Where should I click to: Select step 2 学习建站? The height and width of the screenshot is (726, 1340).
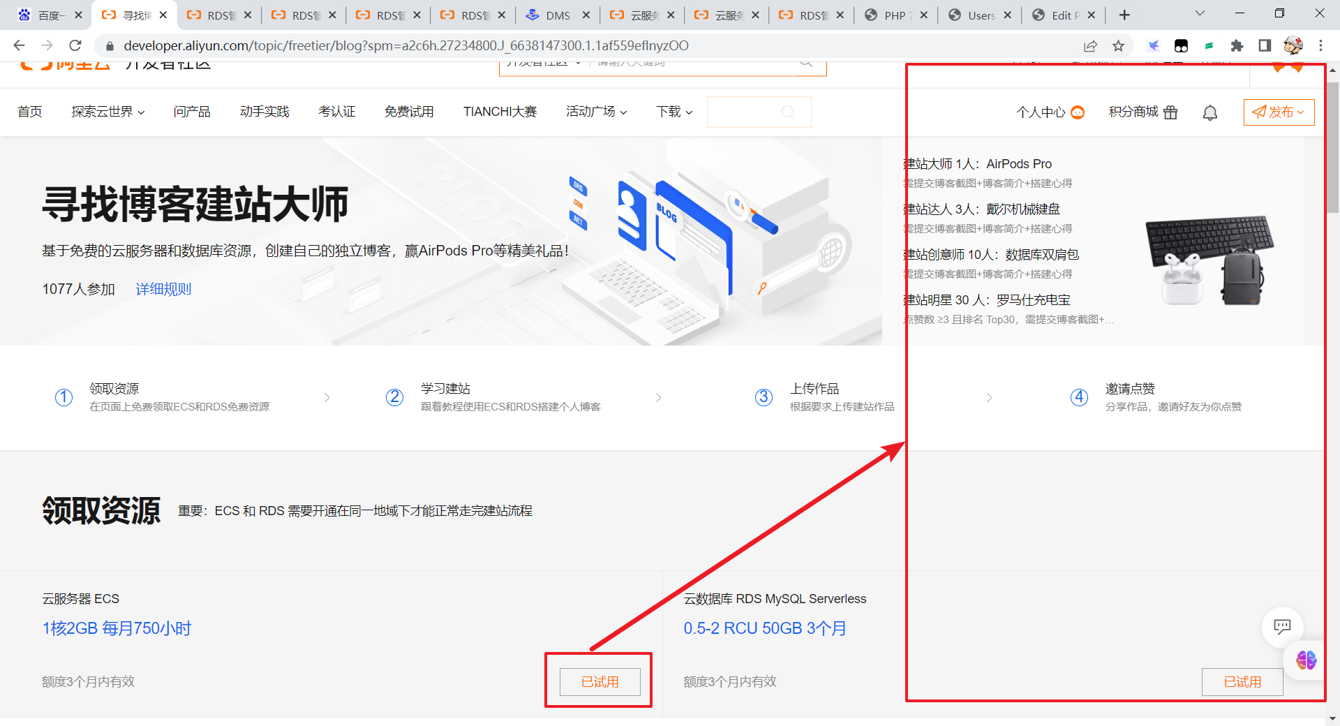point(445,397)
